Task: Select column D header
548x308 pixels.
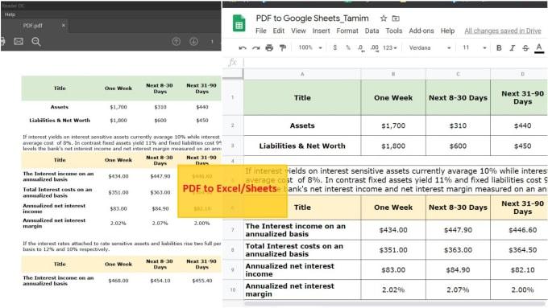Action: 519,74
